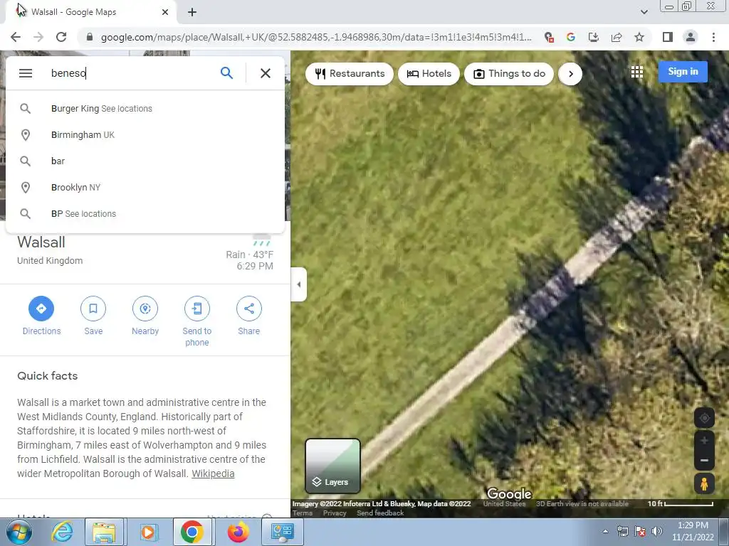Screen dimensions: 729x546
Task: Open the Google apps grid
Action: (x=637, y=72)
